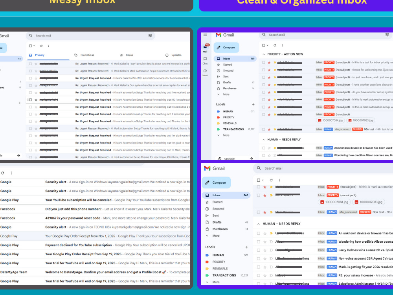Screen dimensions: 393x295
Task: Select 'An unknown device' email in upper clean inbox
Action: point(264,148)
